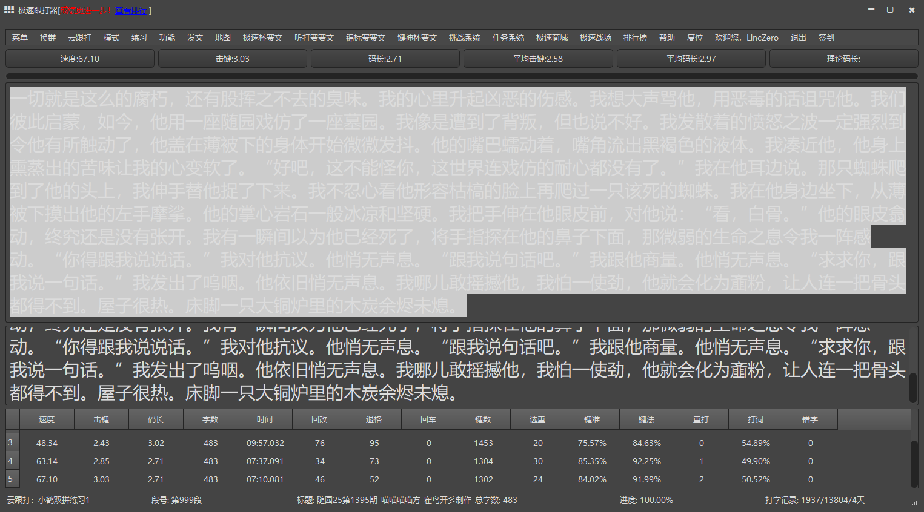Click the 理论码长 button
This screenshot has width=924, height=512.
pyautogui.click(x=843, y=59)
